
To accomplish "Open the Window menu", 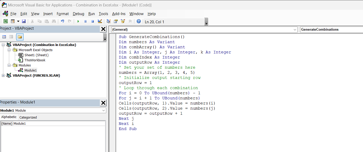I will pos(136,14).
